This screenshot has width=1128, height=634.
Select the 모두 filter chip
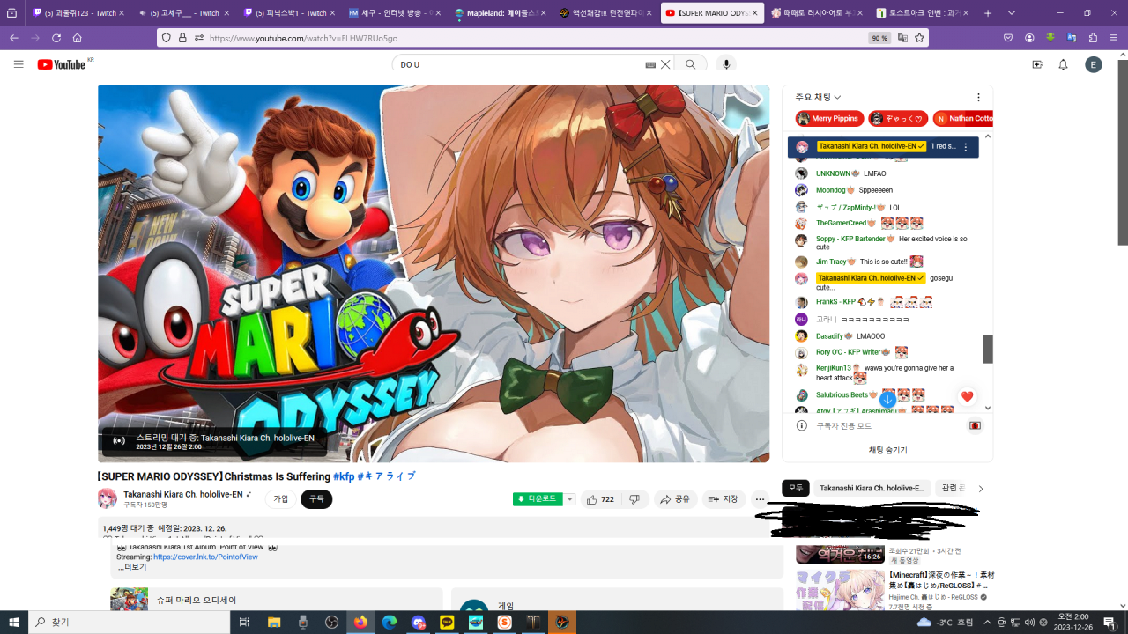[795, 488]
